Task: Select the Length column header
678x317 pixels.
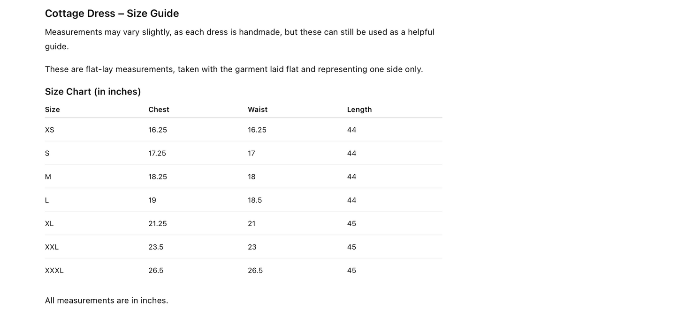Action: (359, 110)
